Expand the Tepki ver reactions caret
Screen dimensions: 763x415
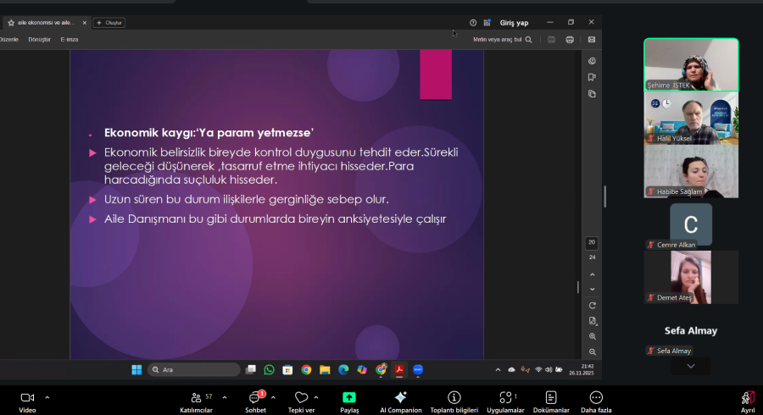[x=316, y=396]
